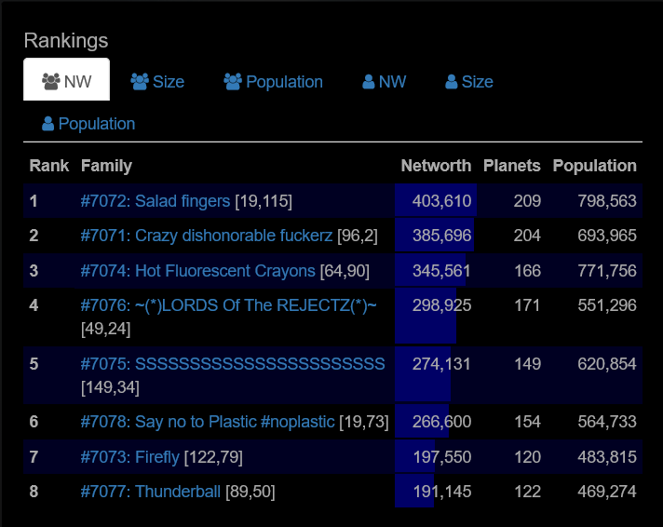Click the networth bar showing 403,610
Screen dimensions: 663x527
[436, 201]
